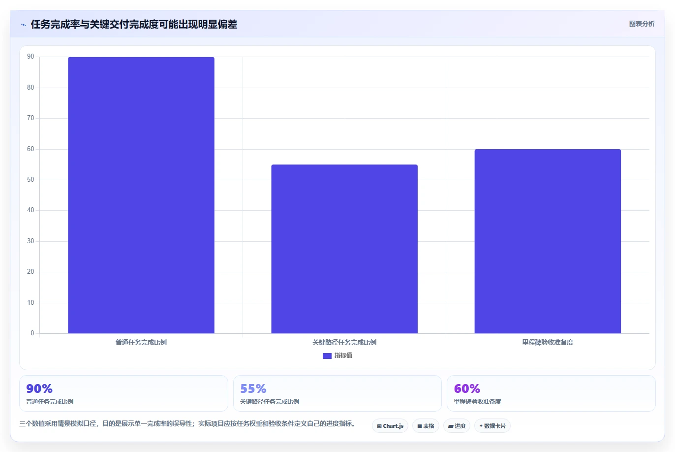Click the 指标值 legend text
Screen dimensions: 675x452
coord(343,355)
